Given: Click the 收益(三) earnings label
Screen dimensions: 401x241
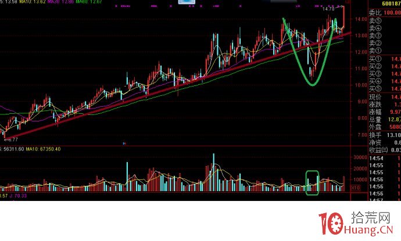Looking at the screenshot, I should point(378,150).
